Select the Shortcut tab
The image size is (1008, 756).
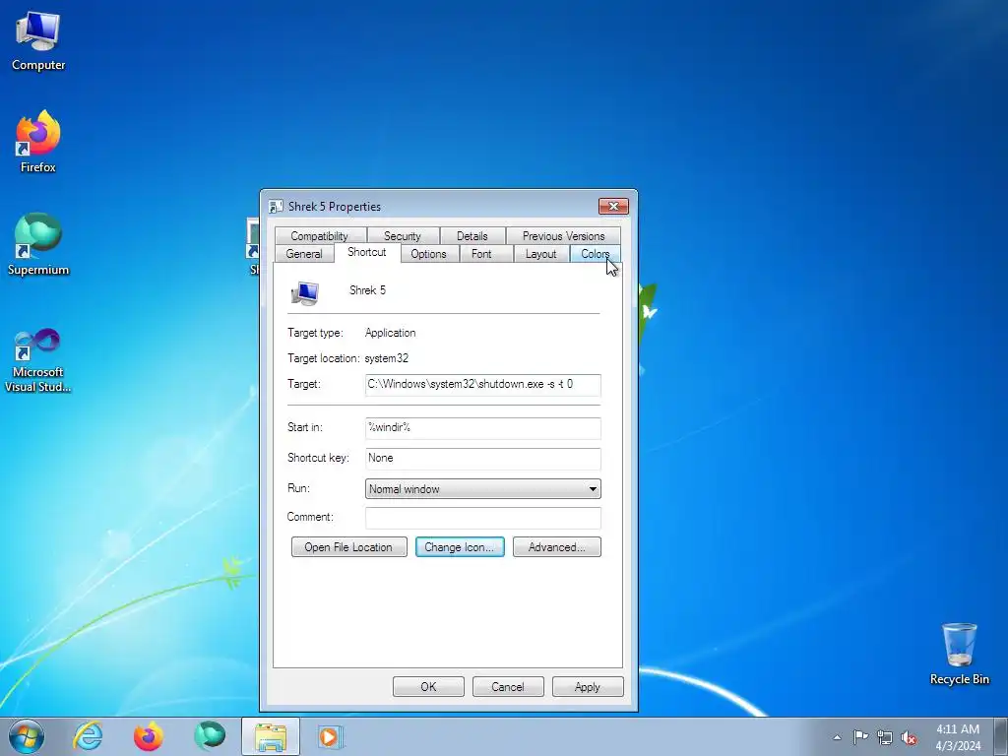click(x=367, y=252)
